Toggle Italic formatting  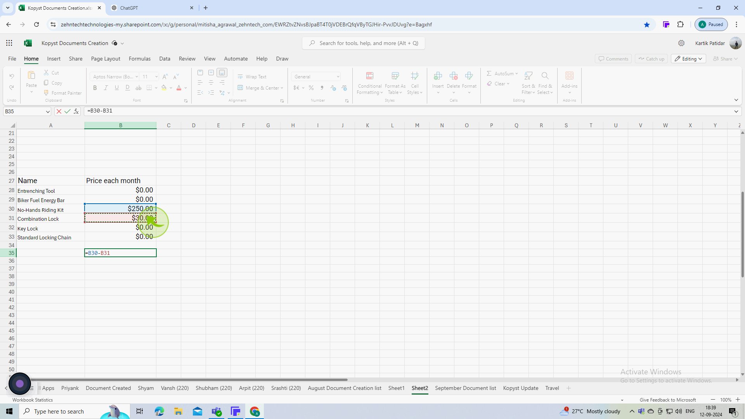click(x=106, y=88)
